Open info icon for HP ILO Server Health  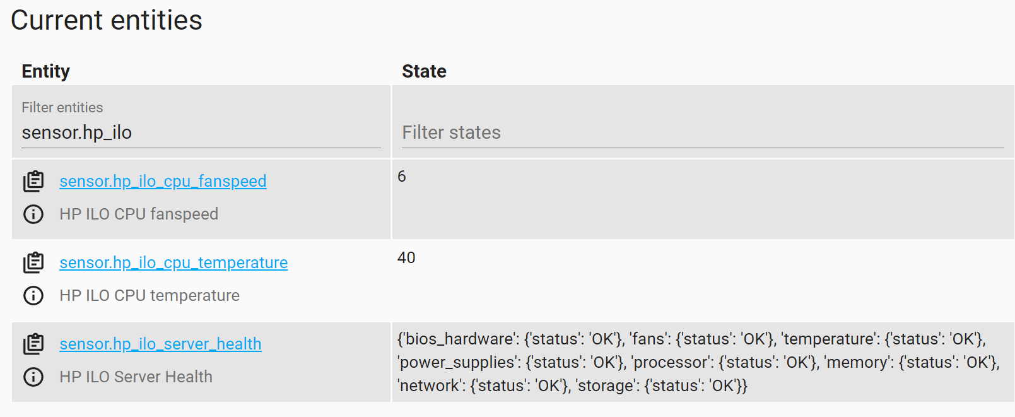(x=33, y=377)
